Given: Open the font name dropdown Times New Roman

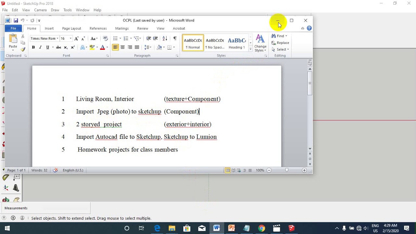Looking at the screenshot, I should (58, 38).
